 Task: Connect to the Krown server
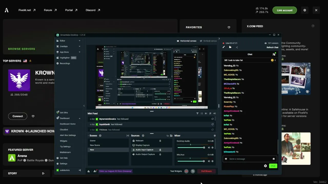(18, 116)
